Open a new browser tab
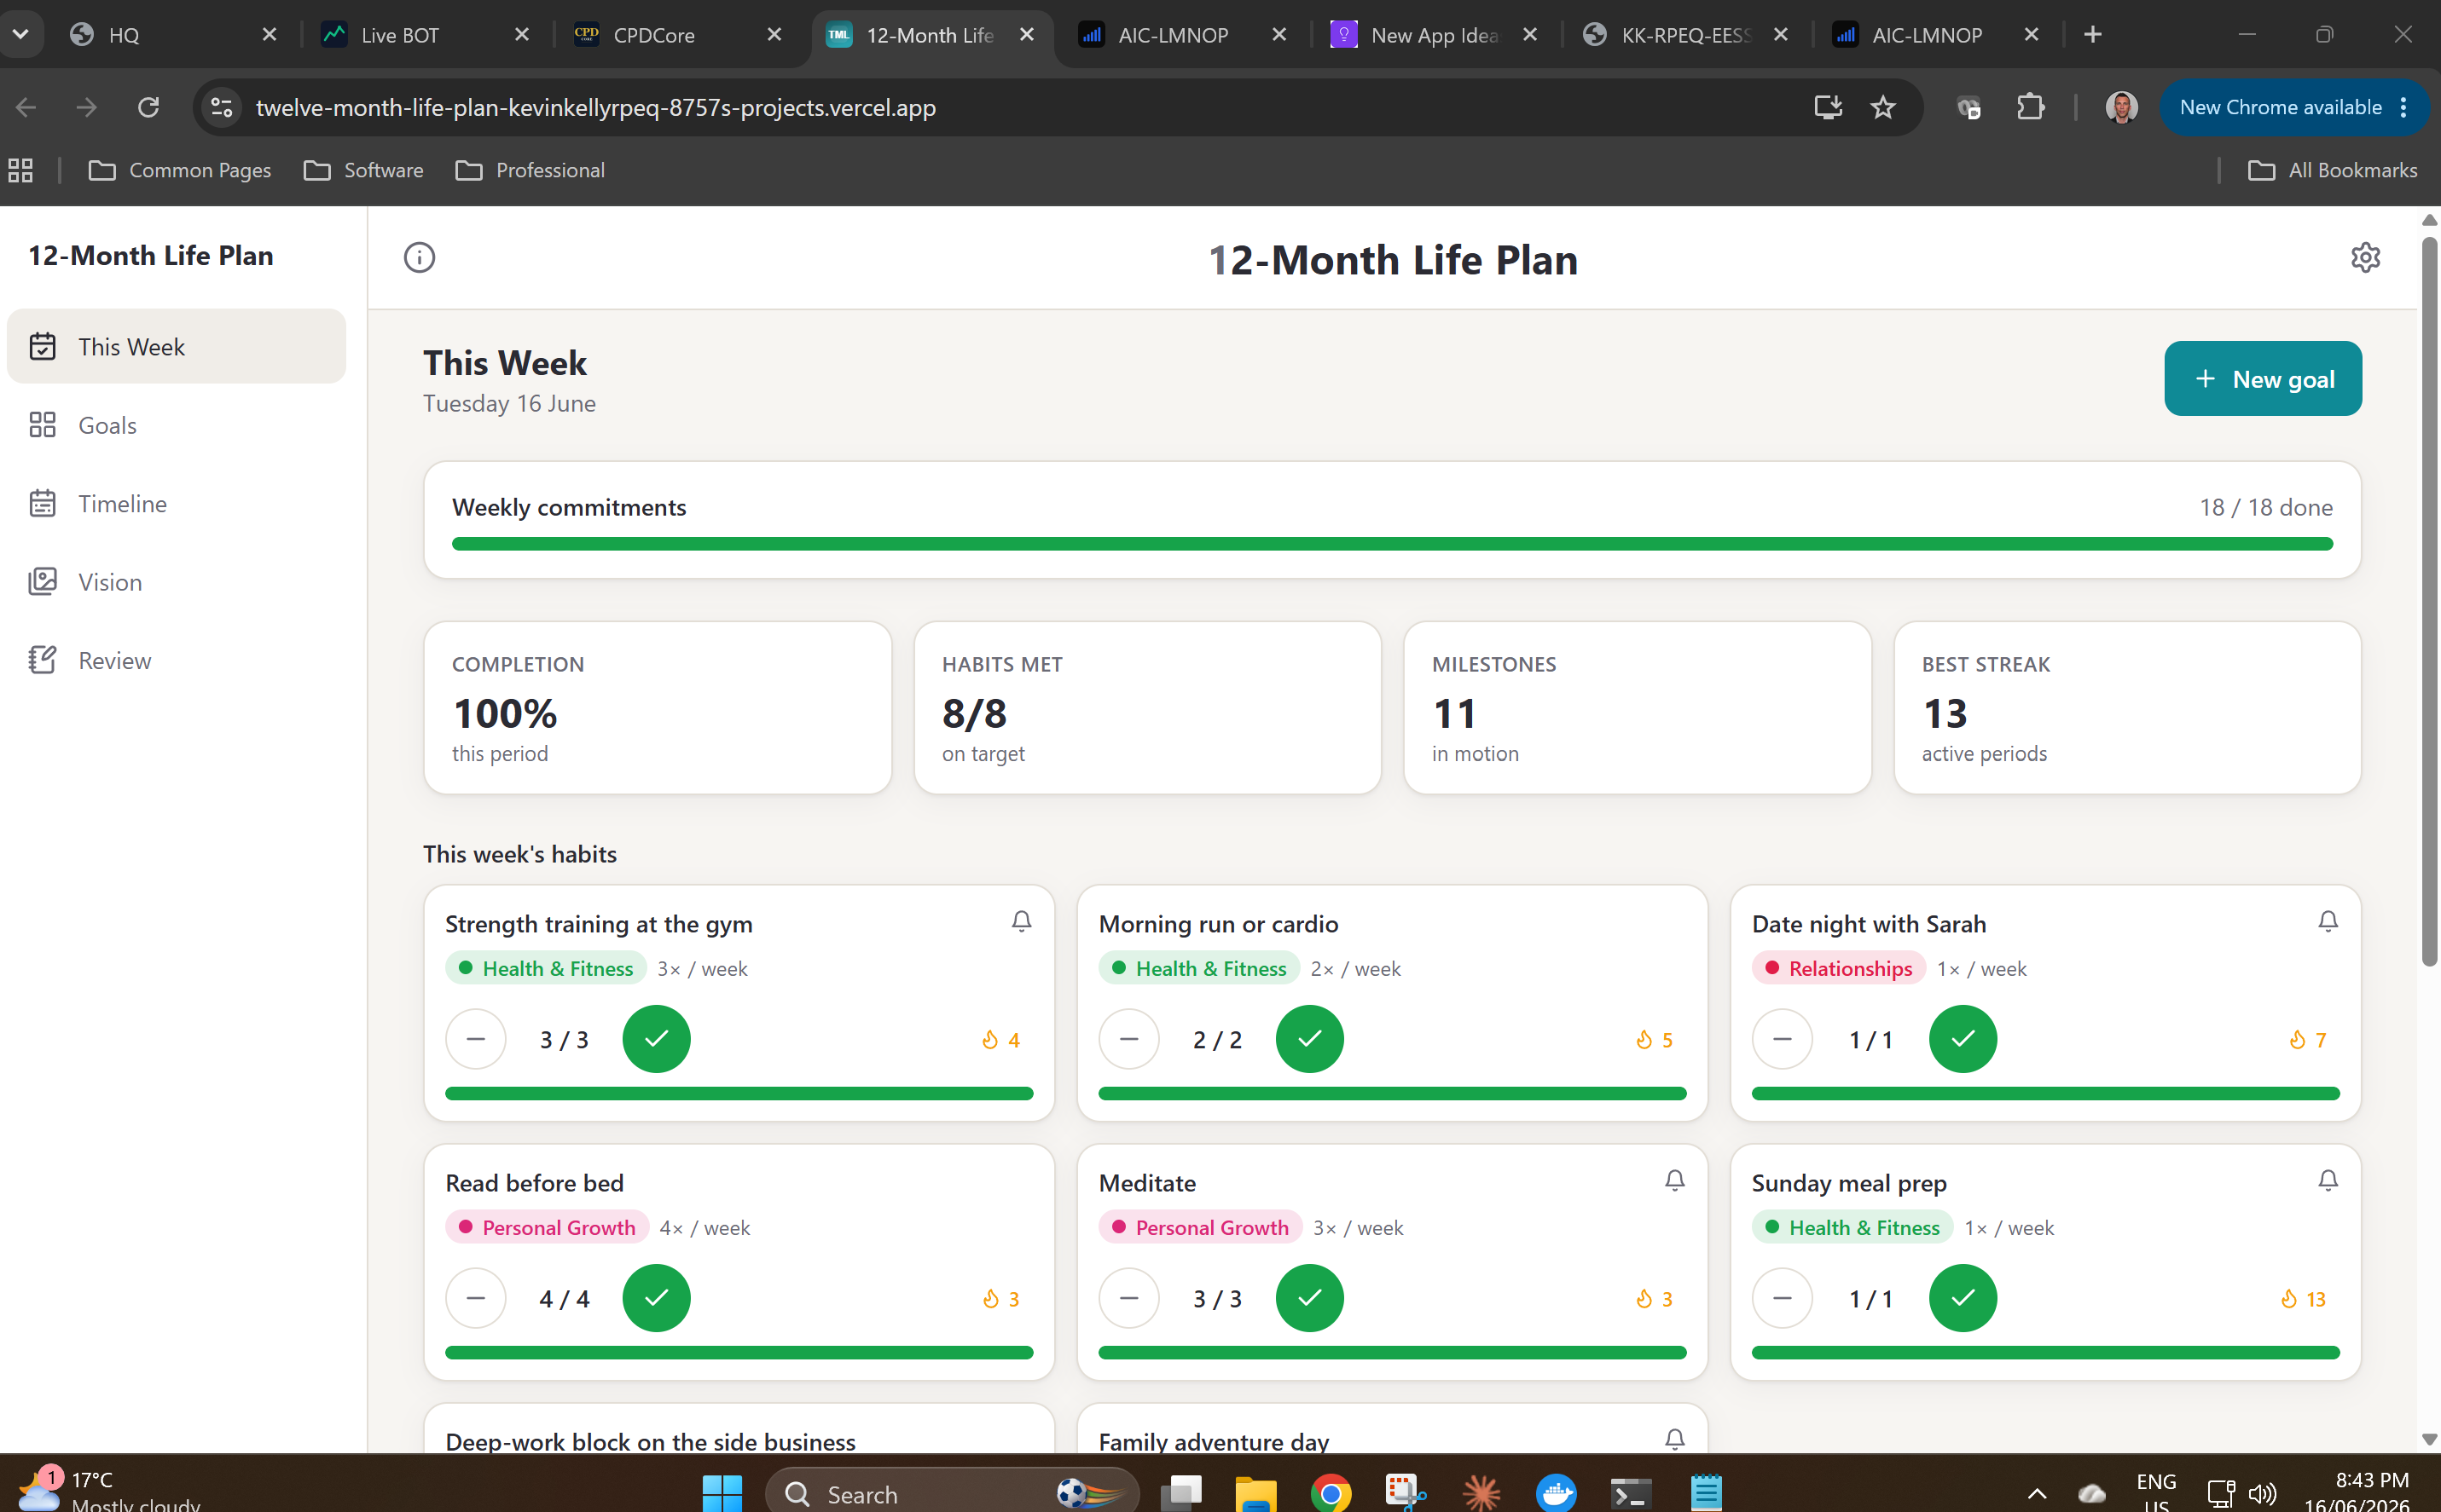Image resolution: width=2441 pixels, height=1512 pixels. pos(2092,35)
